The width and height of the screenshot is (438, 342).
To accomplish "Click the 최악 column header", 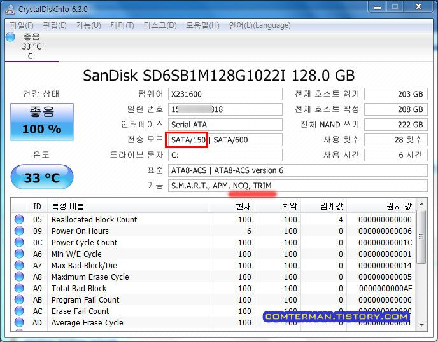I will pyautogui.click(x=278, y=206).
